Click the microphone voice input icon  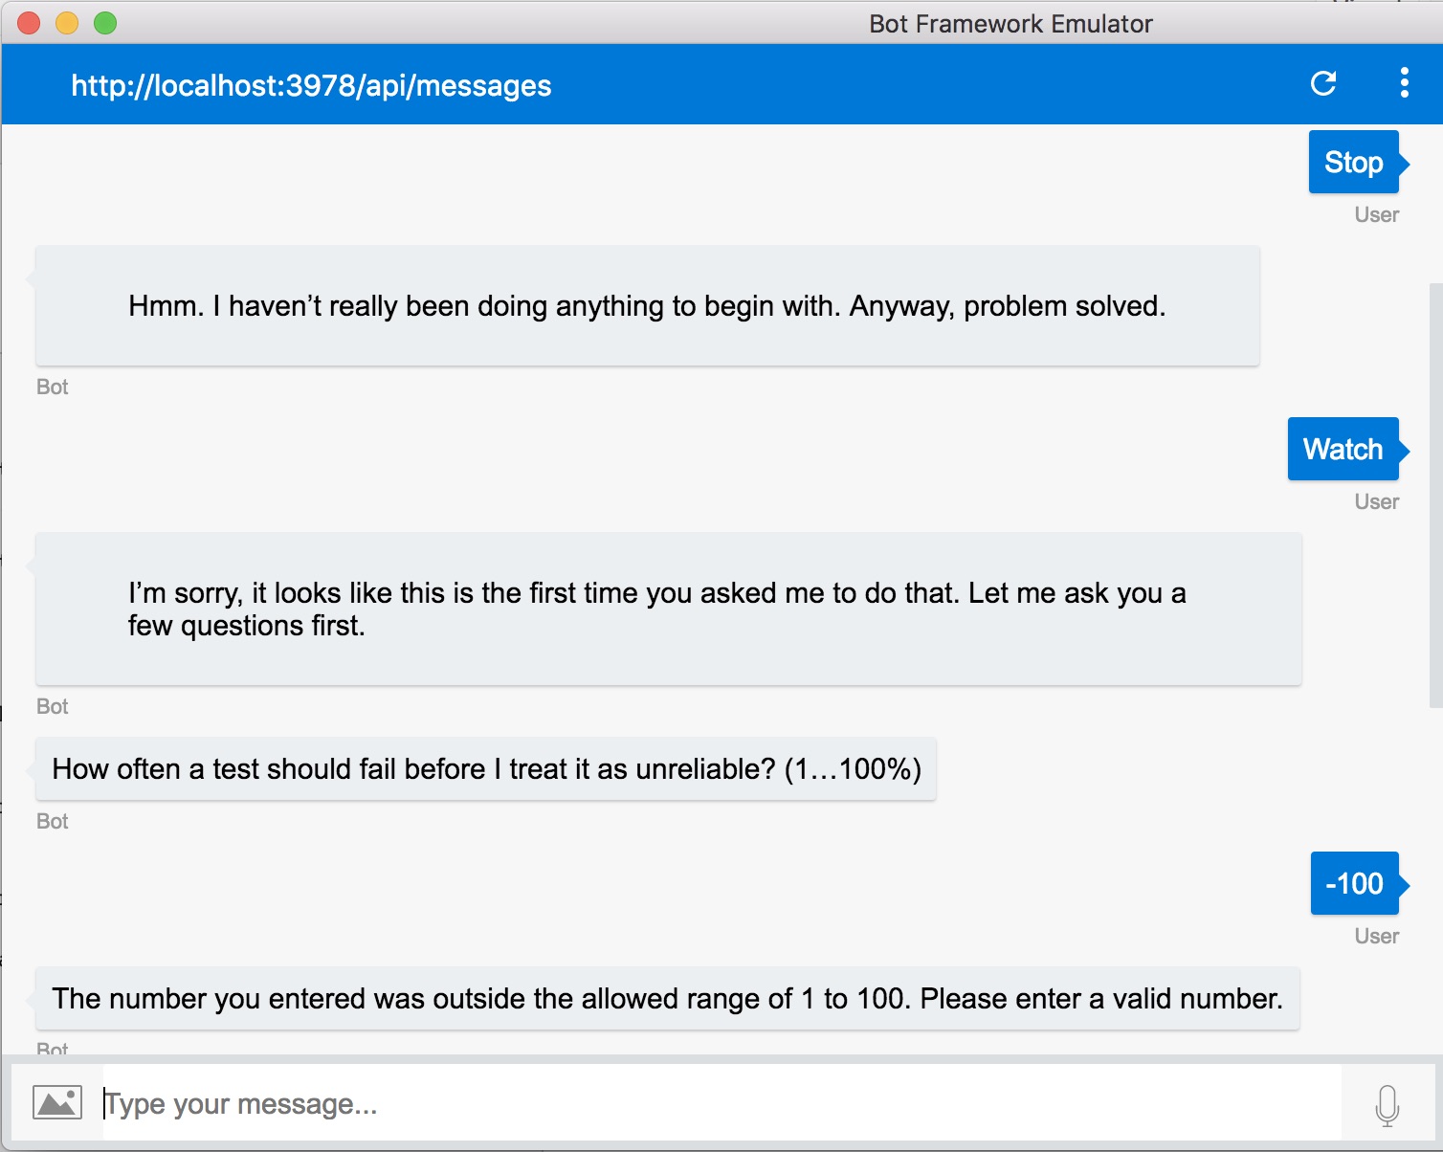[x=1387, y=1105]
